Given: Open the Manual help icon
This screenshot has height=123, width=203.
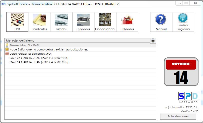Looking at the screenshot, I should click(x=161, y=22).
